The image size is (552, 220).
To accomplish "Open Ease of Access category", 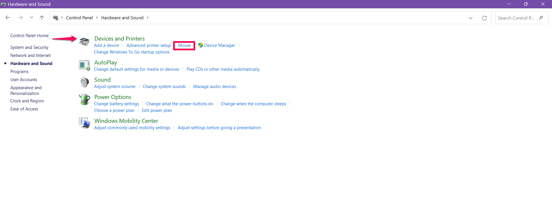I will coord(24,109).
